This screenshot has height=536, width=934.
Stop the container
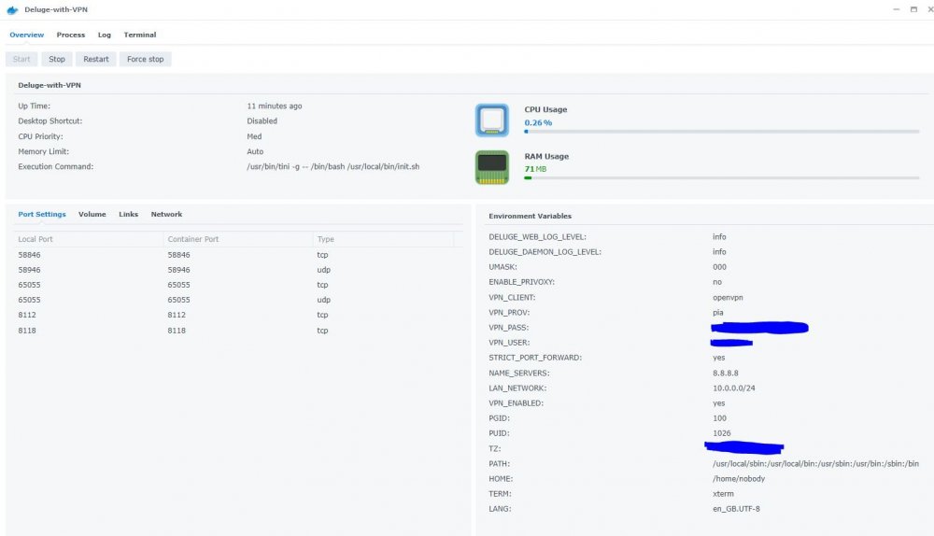[x=57, y=59]
